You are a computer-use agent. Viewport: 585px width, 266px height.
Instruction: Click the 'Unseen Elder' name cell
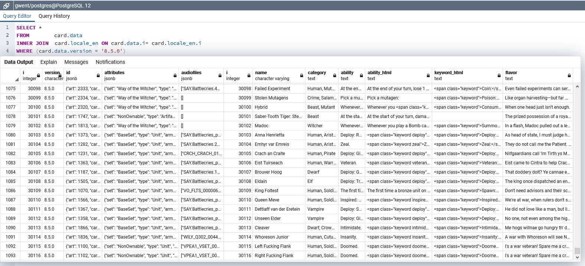(279, 219)
